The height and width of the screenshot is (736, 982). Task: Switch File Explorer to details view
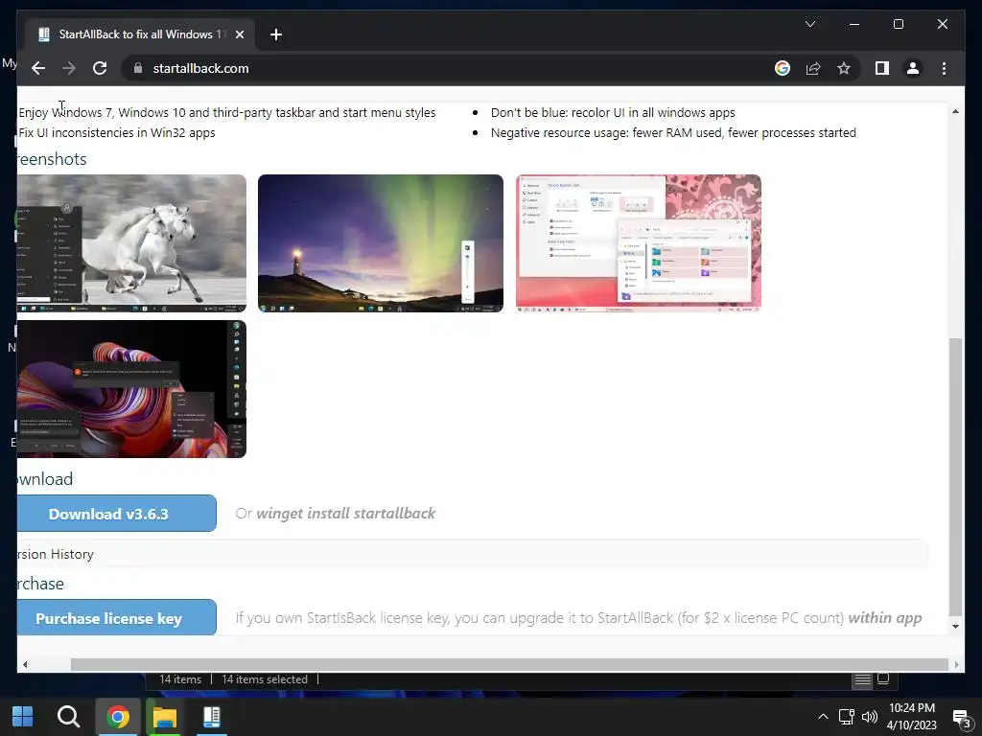(x=862, y=679)
